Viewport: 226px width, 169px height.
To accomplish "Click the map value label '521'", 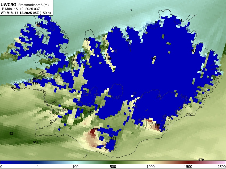I will click(x=12, y=134).
